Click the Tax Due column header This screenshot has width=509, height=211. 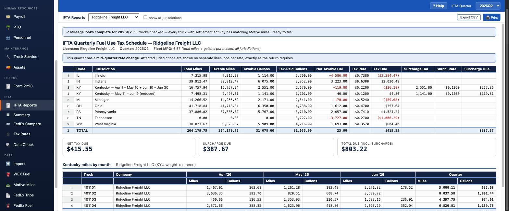386,69
